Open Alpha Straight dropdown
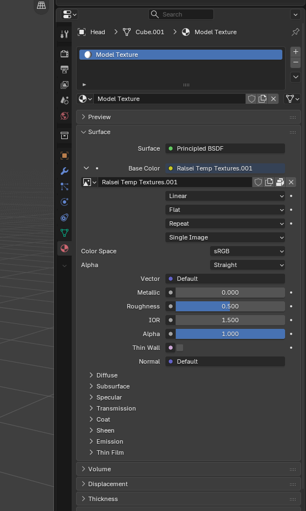This screenshot has width=306, height=511. [248, 265]
